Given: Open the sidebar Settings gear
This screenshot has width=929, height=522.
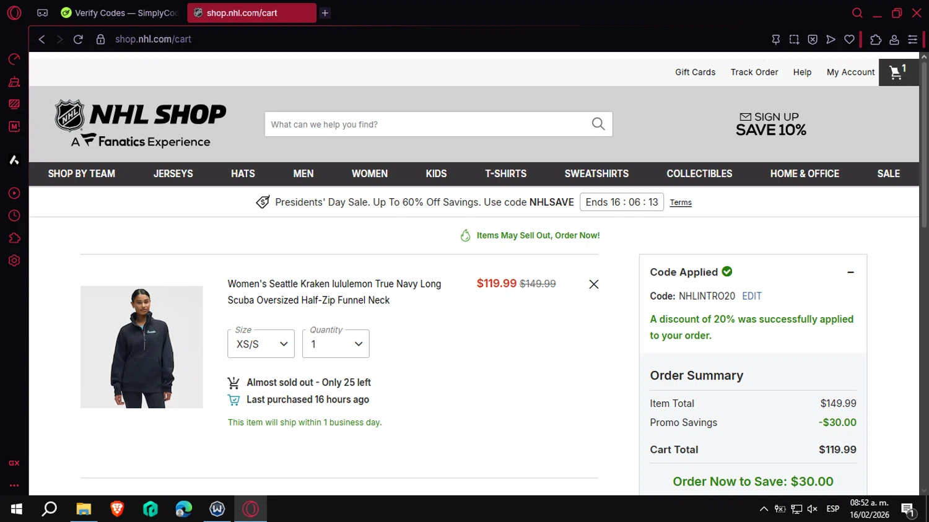Looking at the screenshot, I should tap(14, 261).
